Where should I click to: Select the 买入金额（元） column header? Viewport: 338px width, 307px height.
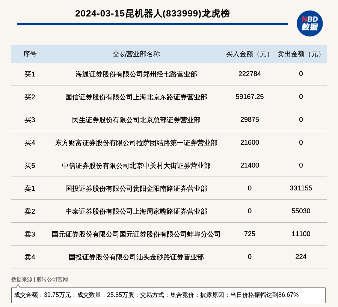(249, 54)
